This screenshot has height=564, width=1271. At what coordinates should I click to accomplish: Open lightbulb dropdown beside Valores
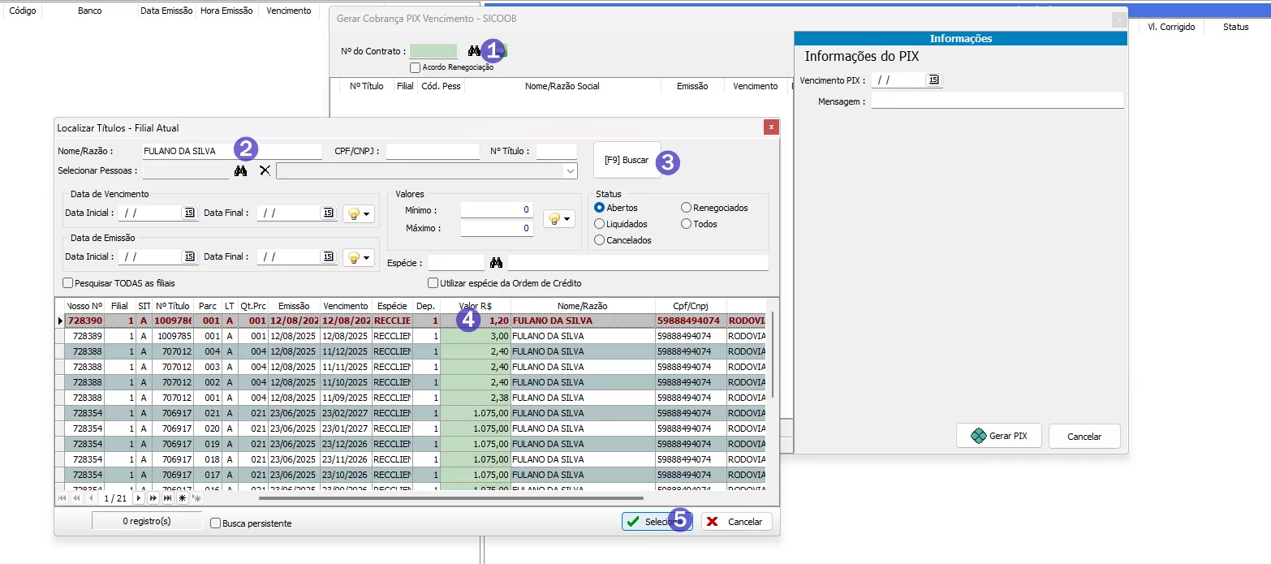click(x=558, y=219)
